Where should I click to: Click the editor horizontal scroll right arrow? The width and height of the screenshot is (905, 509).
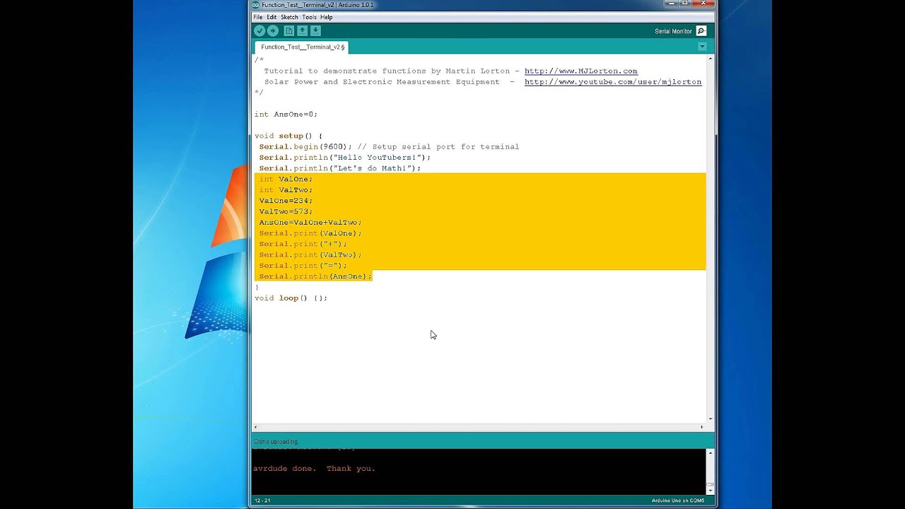[702, 427]
